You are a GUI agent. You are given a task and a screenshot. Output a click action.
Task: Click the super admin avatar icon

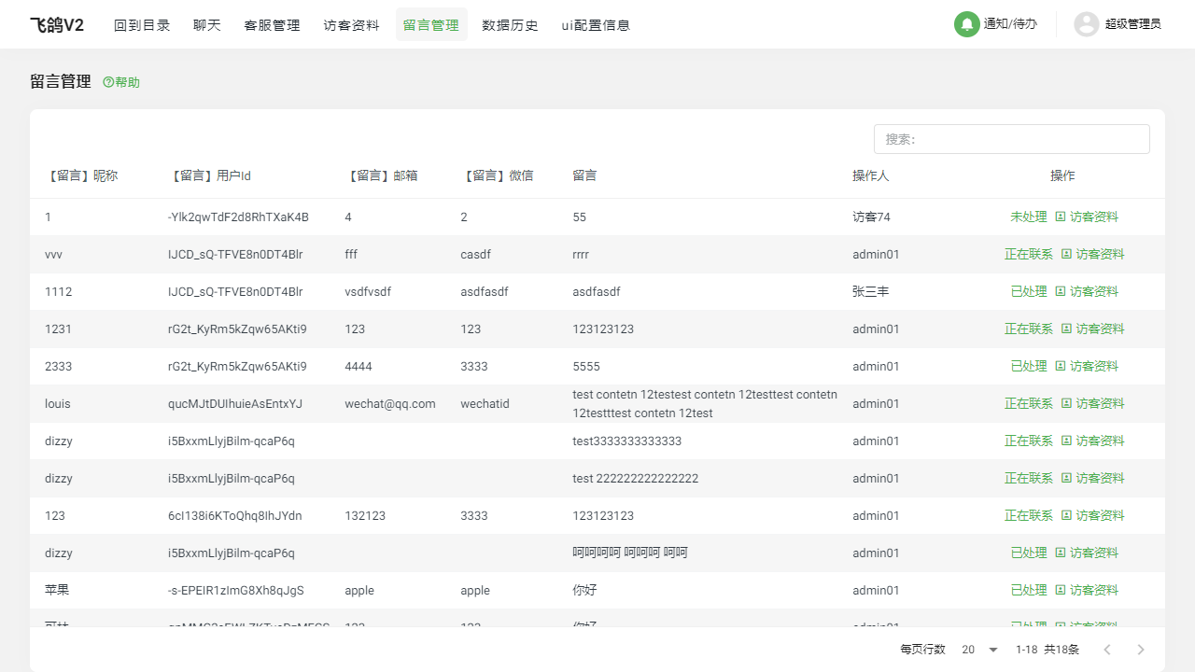pyautogui.click(x=1086, y=24)
